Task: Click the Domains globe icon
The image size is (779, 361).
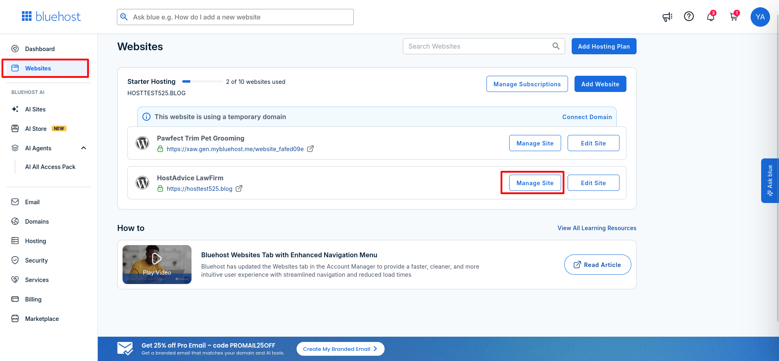Action: [15, 221]
